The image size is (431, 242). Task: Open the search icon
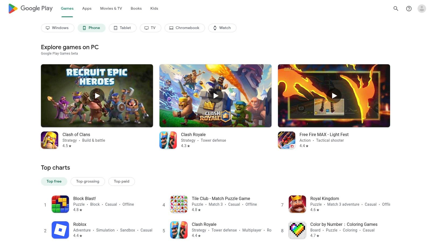point(396,8)
